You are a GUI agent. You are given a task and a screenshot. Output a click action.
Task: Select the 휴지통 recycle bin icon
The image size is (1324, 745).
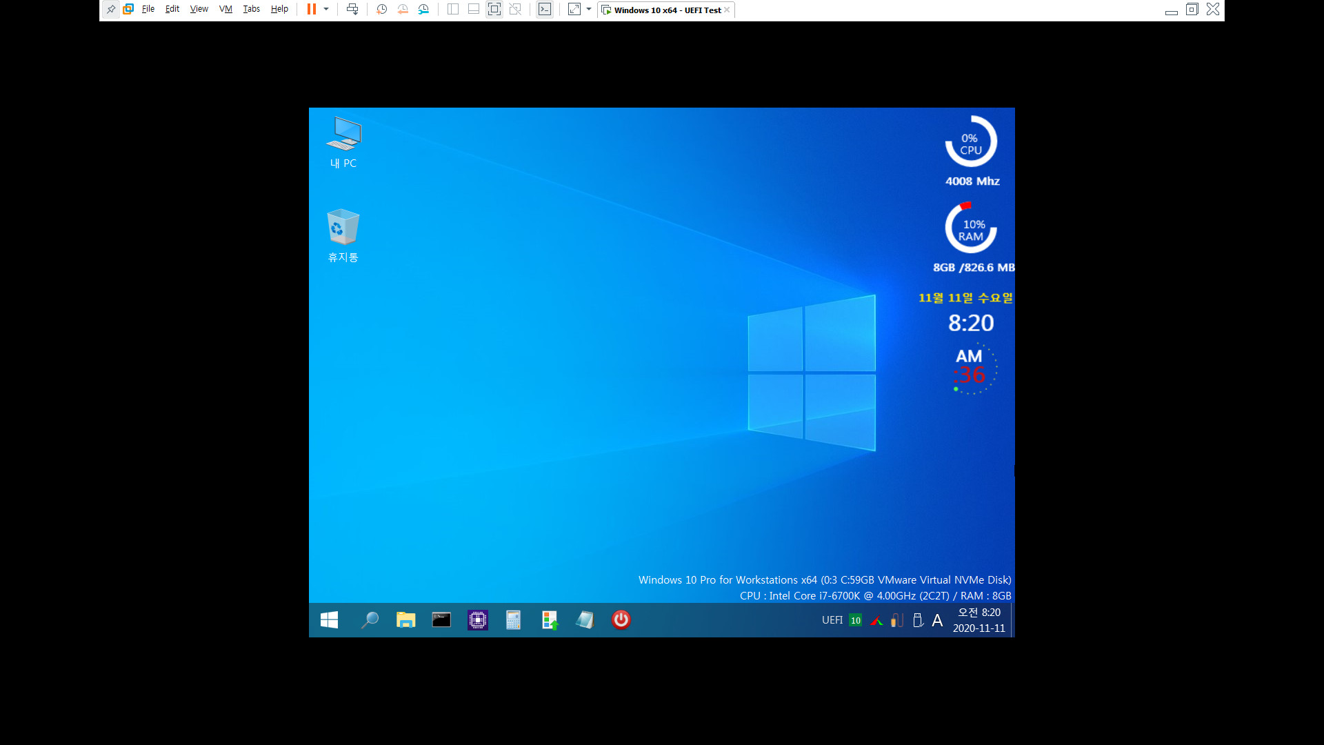click(343, 236)
